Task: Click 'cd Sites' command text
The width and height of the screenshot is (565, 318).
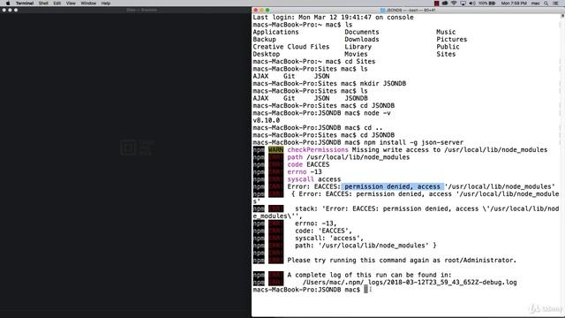Action: pyautogui.click(x=360, y=61)
